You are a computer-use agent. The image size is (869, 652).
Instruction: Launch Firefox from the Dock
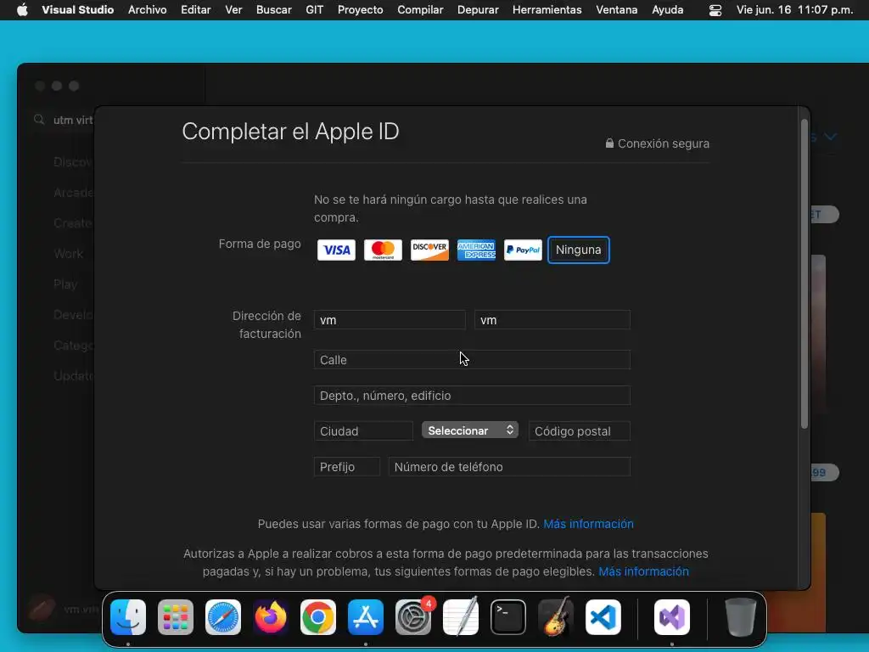tap(271, 617)
